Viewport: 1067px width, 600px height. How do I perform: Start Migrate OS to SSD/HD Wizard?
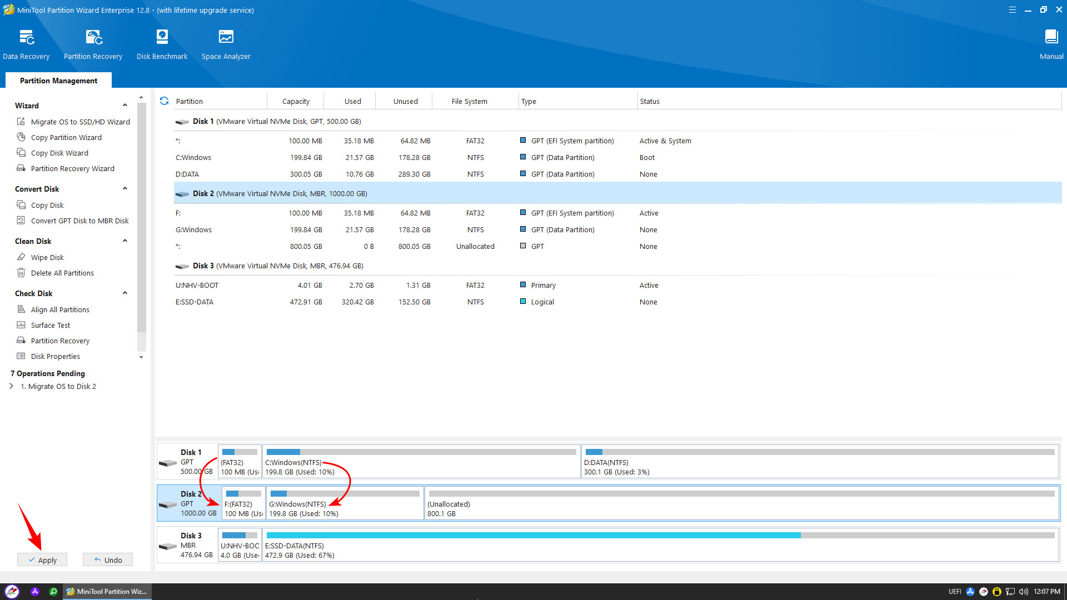point(80,122)
